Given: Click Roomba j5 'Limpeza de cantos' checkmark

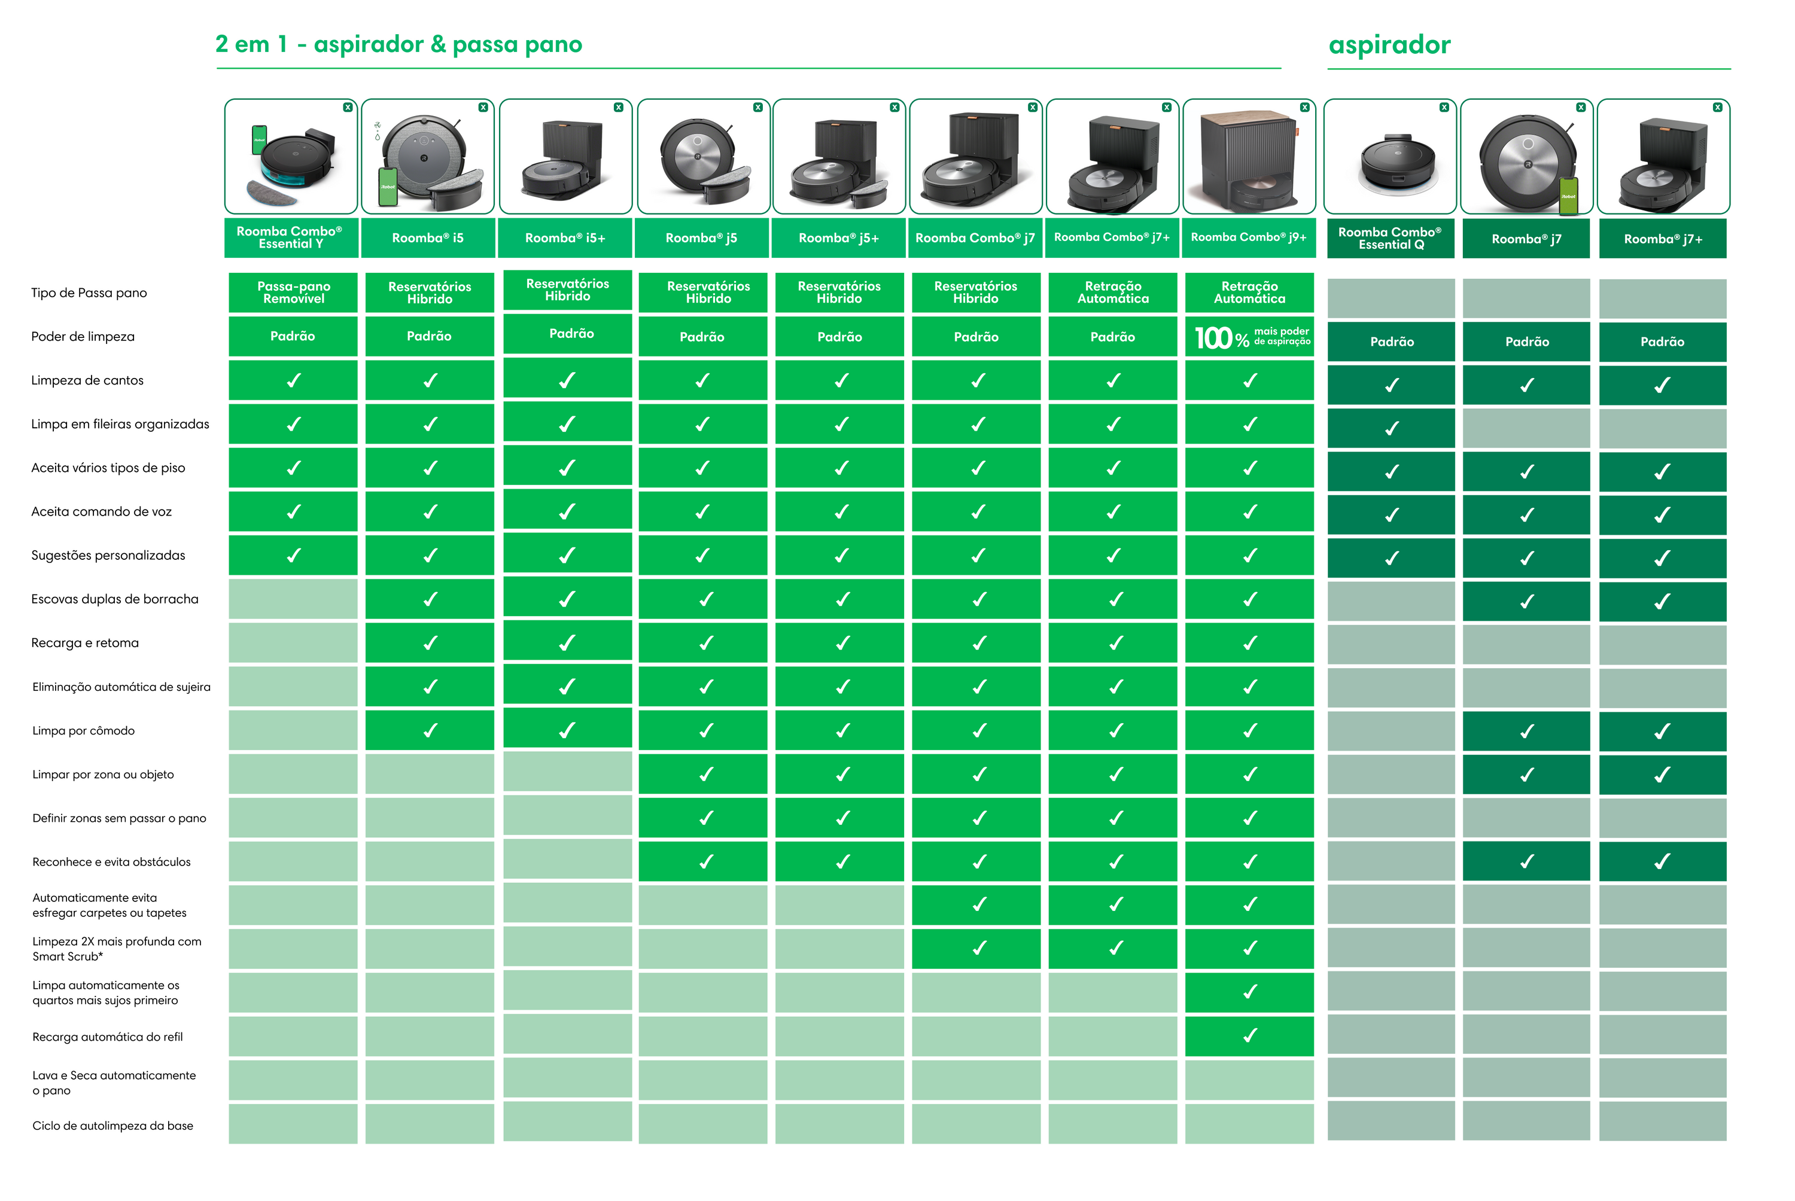Looking at the screenshot, I should [x=702, y=380].
